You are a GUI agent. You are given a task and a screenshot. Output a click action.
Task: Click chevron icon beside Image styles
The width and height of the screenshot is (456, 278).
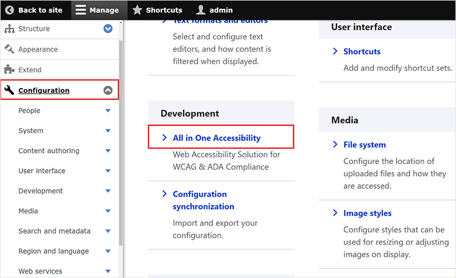click(x=335, y=213)
